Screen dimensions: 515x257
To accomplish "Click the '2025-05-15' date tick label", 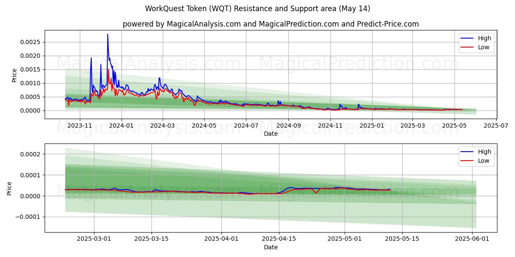I will [402, 239].
